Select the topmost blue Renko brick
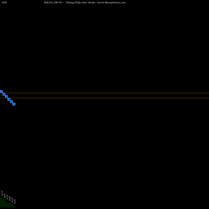This screenshot has height=209, width=209. [1, 92]
